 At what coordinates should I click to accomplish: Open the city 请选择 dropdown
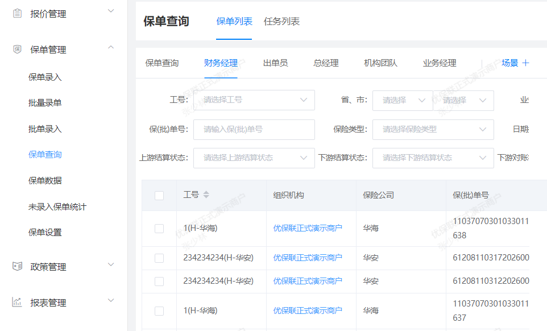coord(463,101)
